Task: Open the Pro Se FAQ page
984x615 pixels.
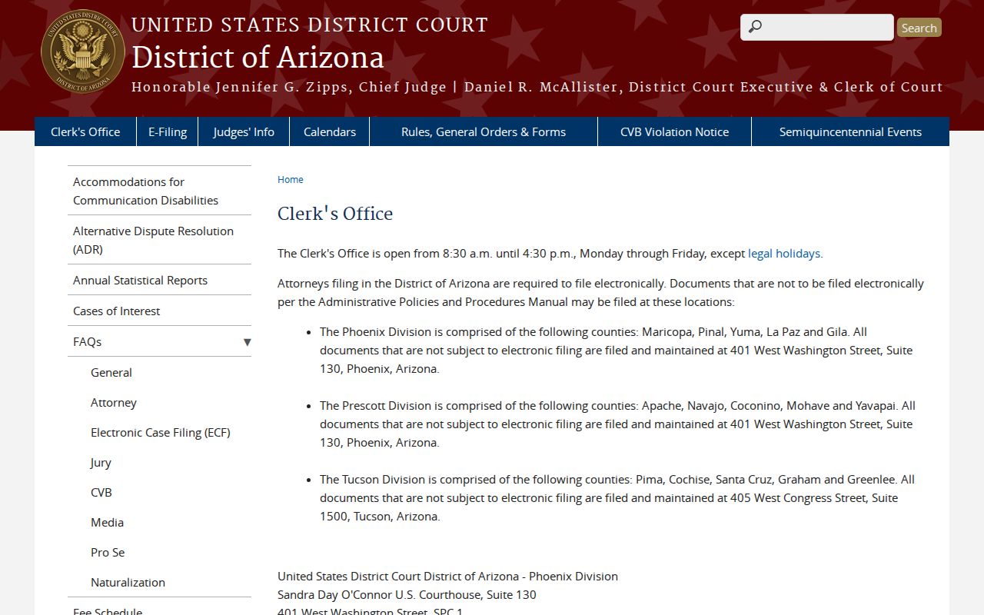Action: click(x=108, y=552)
